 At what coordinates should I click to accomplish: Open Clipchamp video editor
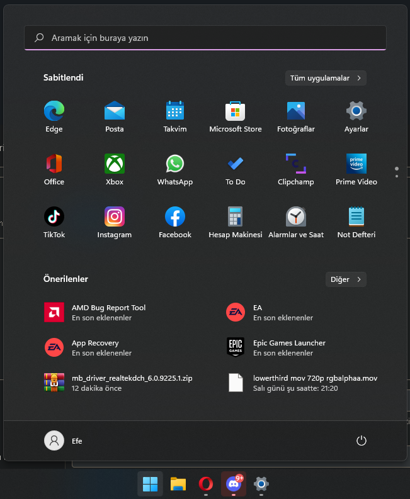(295, 169)
